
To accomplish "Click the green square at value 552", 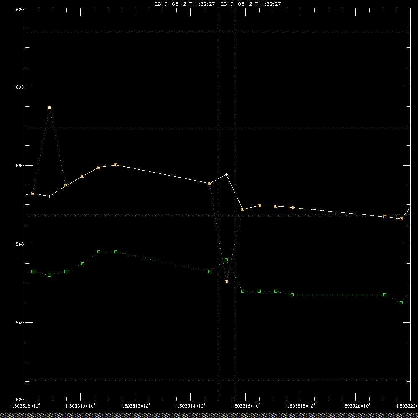I will point(49,275).
